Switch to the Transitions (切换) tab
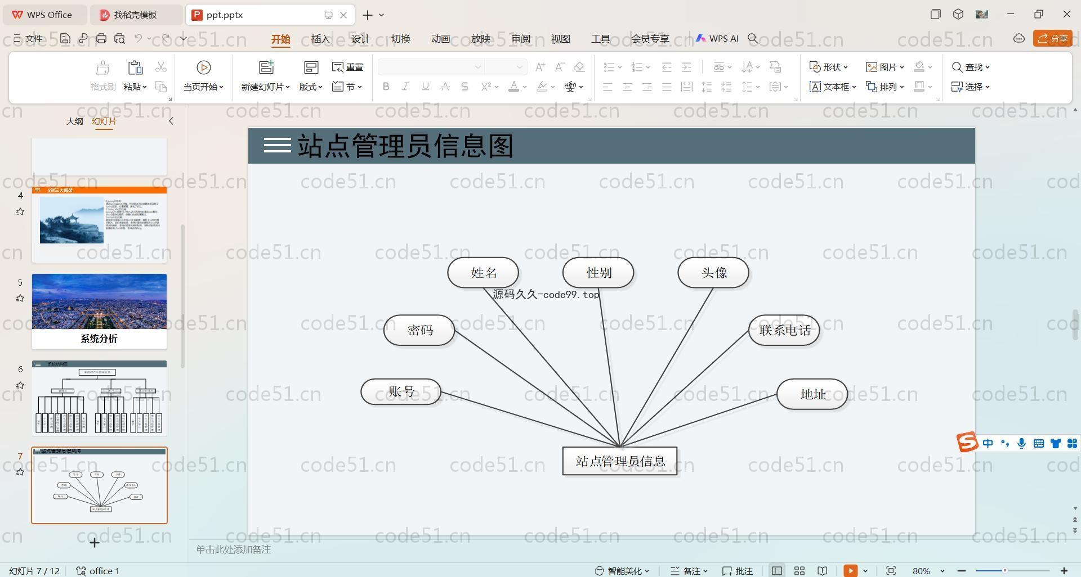Image resolution: width=1081 pixels, height=577 pixels. coord(400,39)
